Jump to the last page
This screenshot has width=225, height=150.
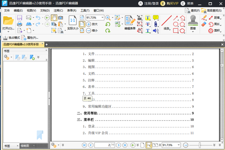tap(125, 145)
